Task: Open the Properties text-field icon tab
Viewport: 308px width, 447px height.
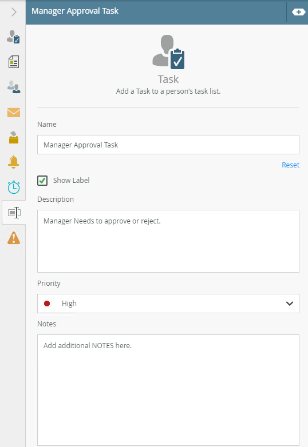Action: 14,213
